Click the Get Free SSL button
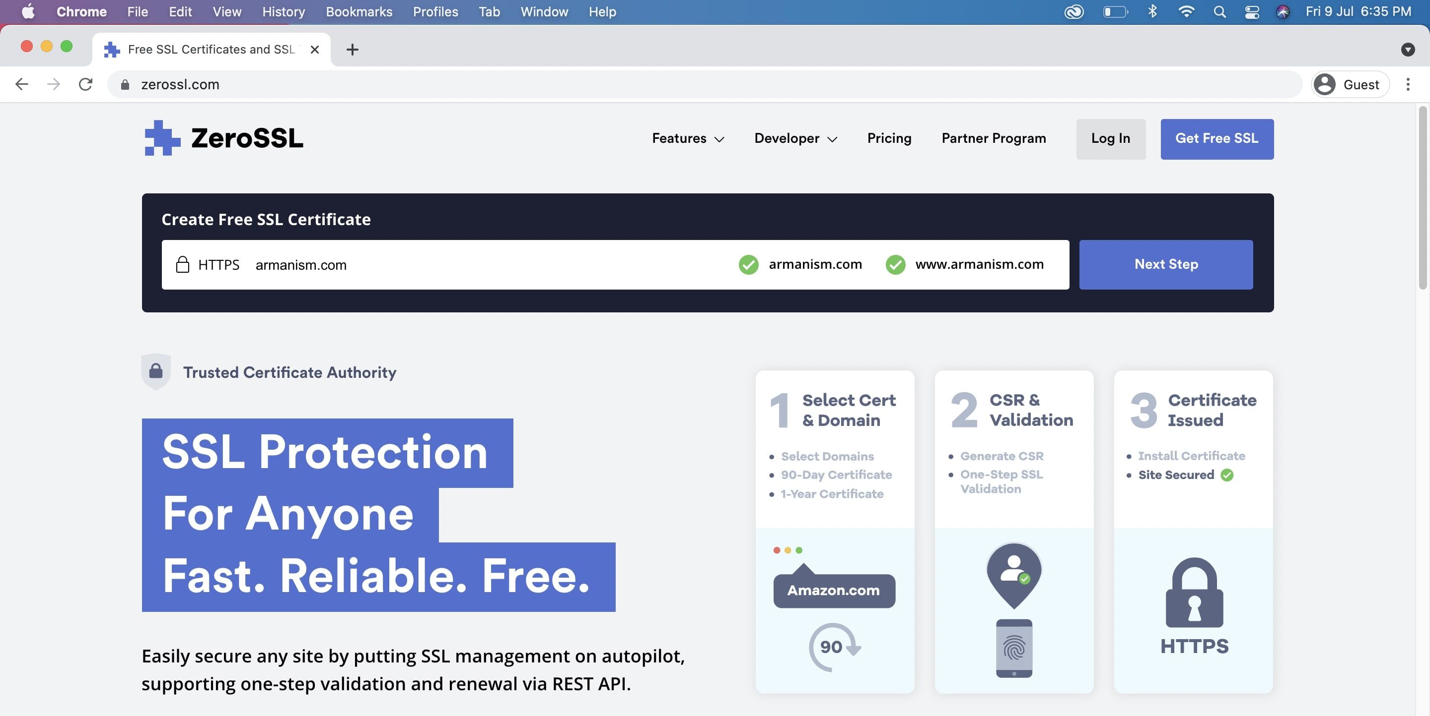The height and width of the screenshot is (716, 1430). coord(1216,138)
